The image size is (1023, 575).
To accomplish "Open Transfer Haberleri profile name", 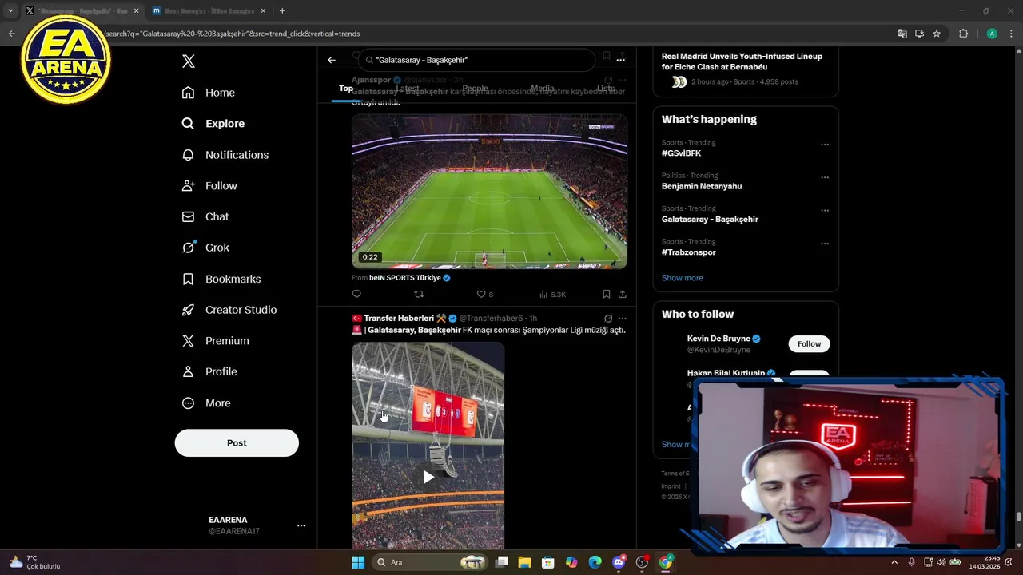I will 399,318.
